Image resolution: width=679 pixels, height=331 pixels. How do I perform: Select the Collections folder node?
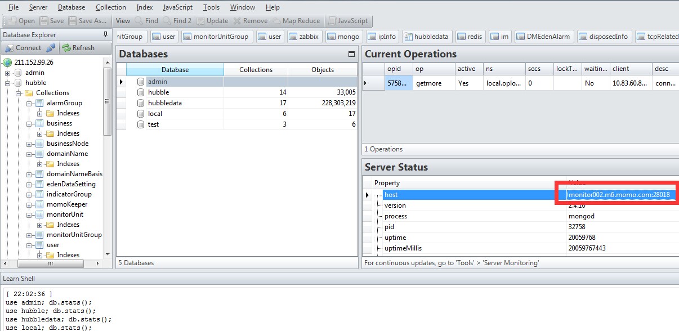[x=52, y=93]
